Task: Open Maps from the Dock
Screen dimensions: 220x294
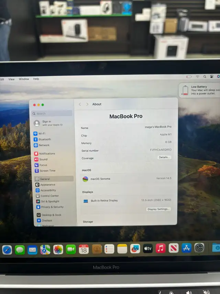Action: (x=45, y=250)
